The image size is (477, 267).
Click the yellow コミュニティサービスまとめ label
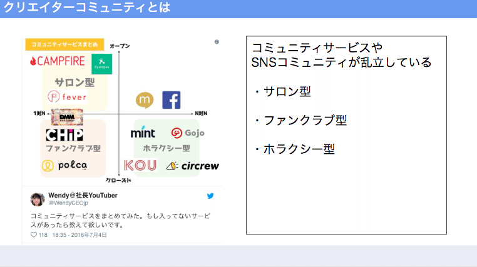tap(64, 44)
